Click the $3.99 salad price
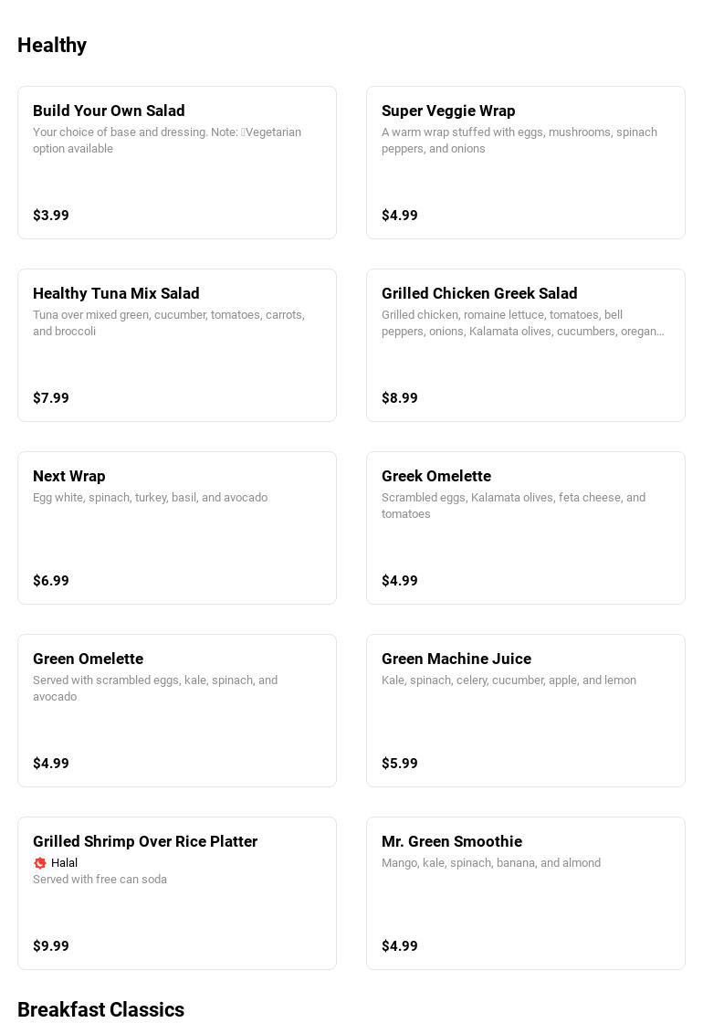Image resolution: width=703 pixels, height=1023 pixels. tap(51, 216)
